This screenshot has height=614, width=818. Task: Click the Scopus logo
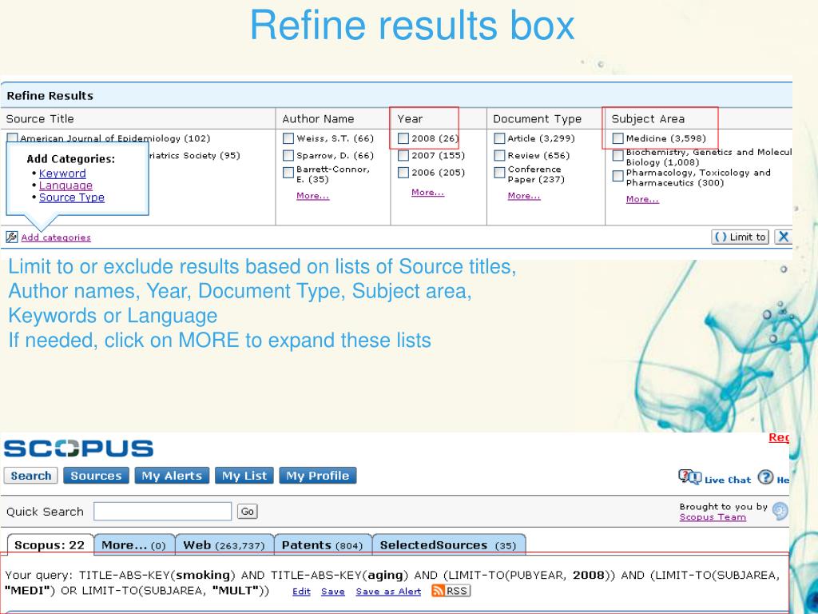[x=78, y=449]
